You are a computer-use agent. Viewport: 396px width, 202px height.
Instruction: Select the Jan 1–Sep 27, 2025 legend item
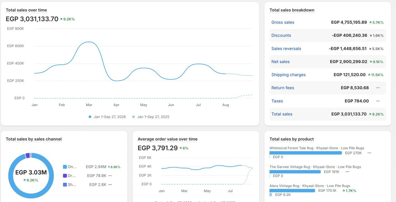tap(151, 117)
